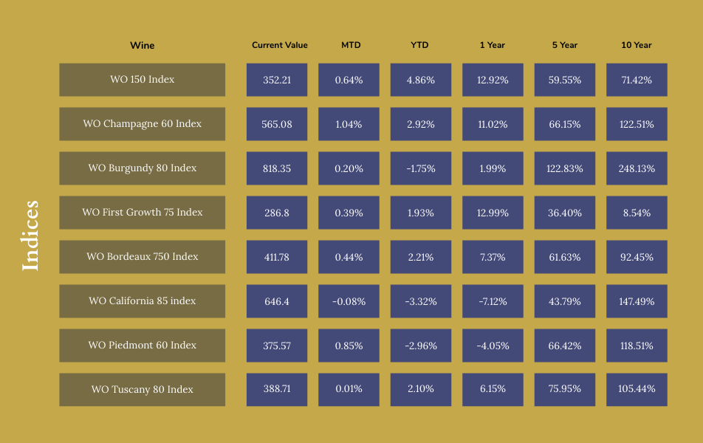Select the 75.95% five-year Tuscany cell
703x443 pixels.
click(x=565, y=390)
